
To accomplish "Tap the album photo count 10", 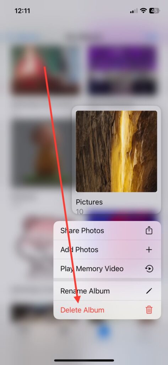I will point(80,211).
